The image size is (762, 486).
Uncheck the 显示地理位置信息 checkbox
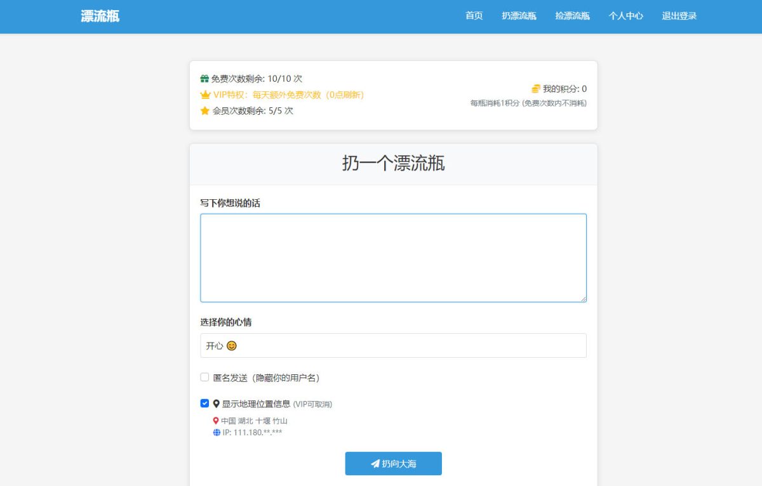coord(204,404)
